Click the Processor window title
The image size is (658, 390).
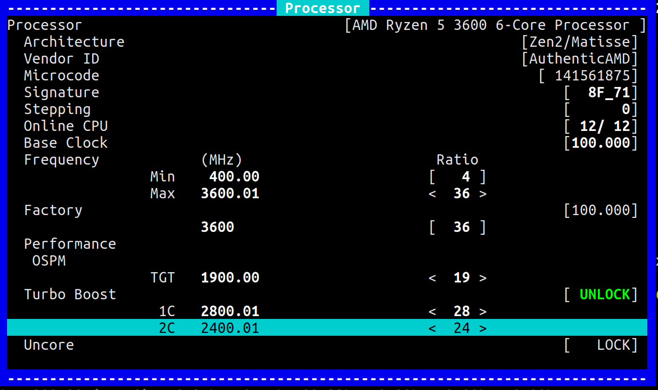322,8
